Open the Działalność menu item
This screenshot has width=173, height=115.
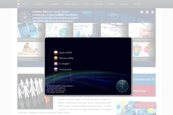[54, 4]
